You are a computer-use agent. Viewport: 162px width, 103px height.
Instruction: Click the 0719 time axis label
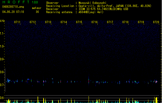pos(141,22)
